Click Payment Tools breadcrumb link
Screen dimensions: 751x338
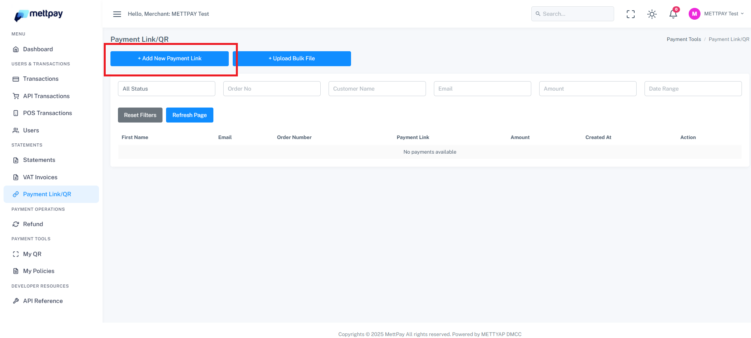[x=684, y=39]
